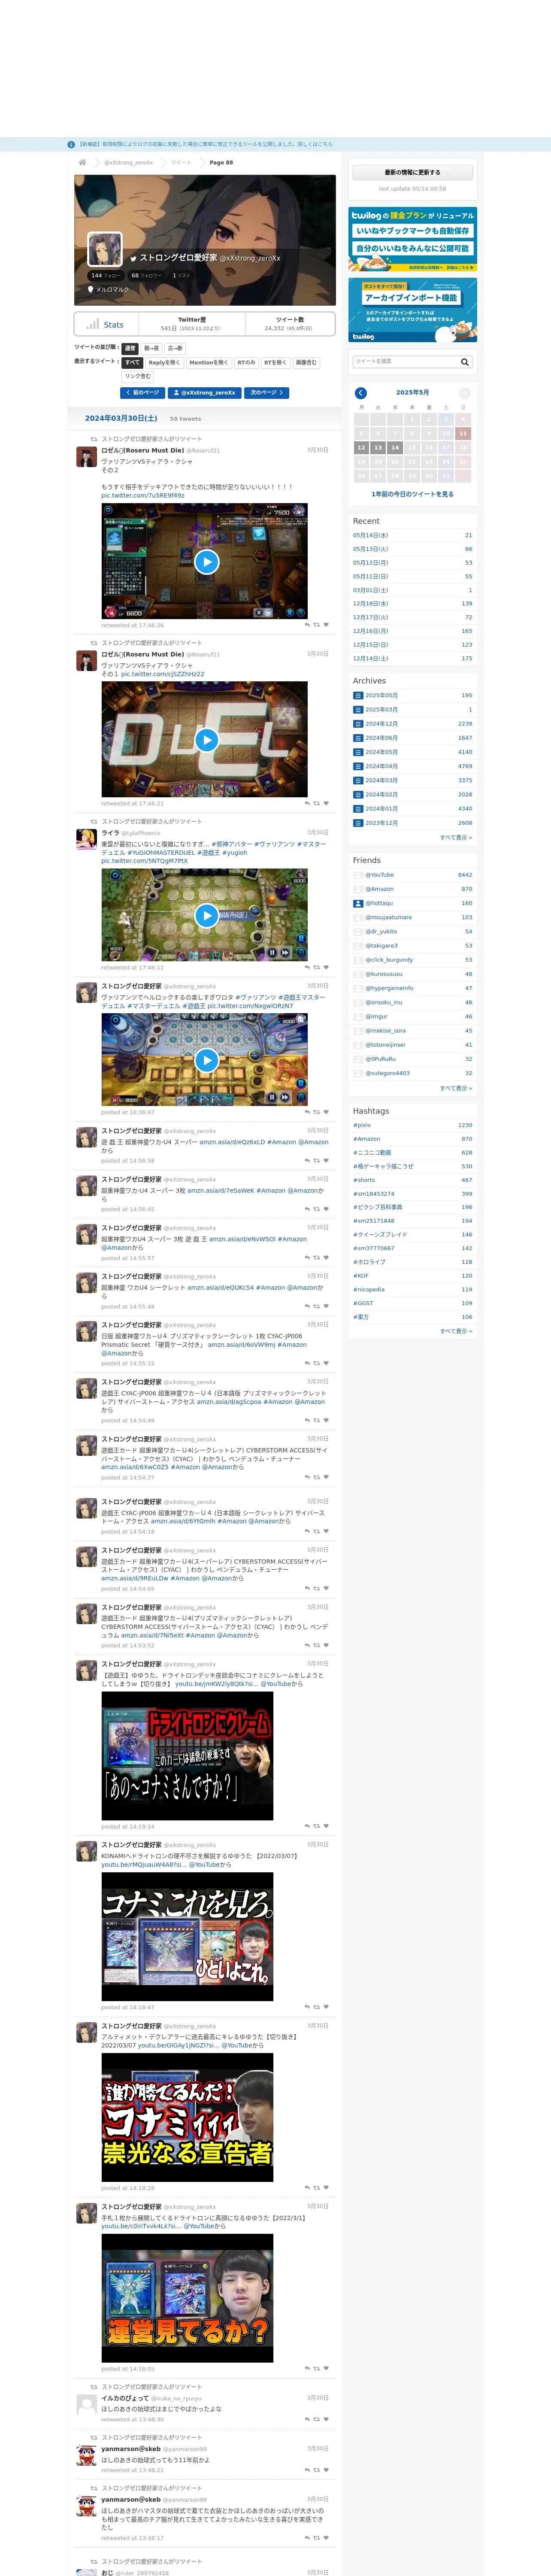551x2576 pixels.
Task: Retweet the tweet posted at 14:56:45
Action: click(x=317, y=1209)
